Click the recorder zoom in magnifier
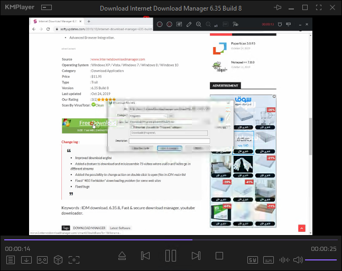This screenshot has height=271, width=342. (198, 24)
